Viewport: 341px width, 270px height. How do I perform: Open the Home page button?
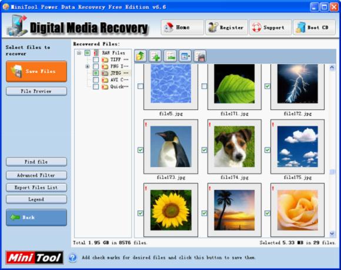tap(182, 28)
